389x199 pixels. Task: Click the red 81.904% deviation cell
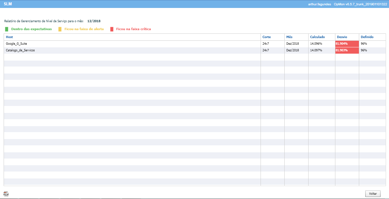(347, 44)
